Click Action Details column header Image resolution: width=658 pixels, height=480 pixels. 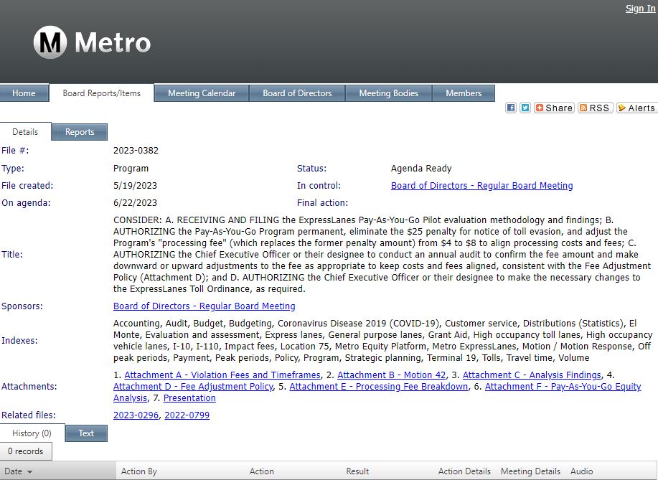click(464, 471)
